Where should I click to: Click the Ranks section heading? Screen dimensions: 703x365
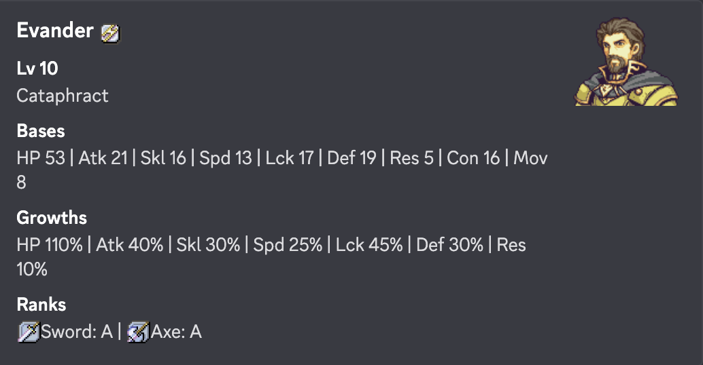point(41,305)
